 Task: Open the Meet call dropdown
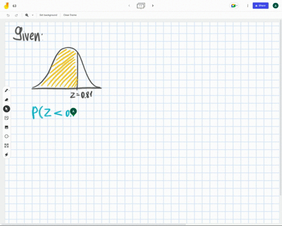234,6
